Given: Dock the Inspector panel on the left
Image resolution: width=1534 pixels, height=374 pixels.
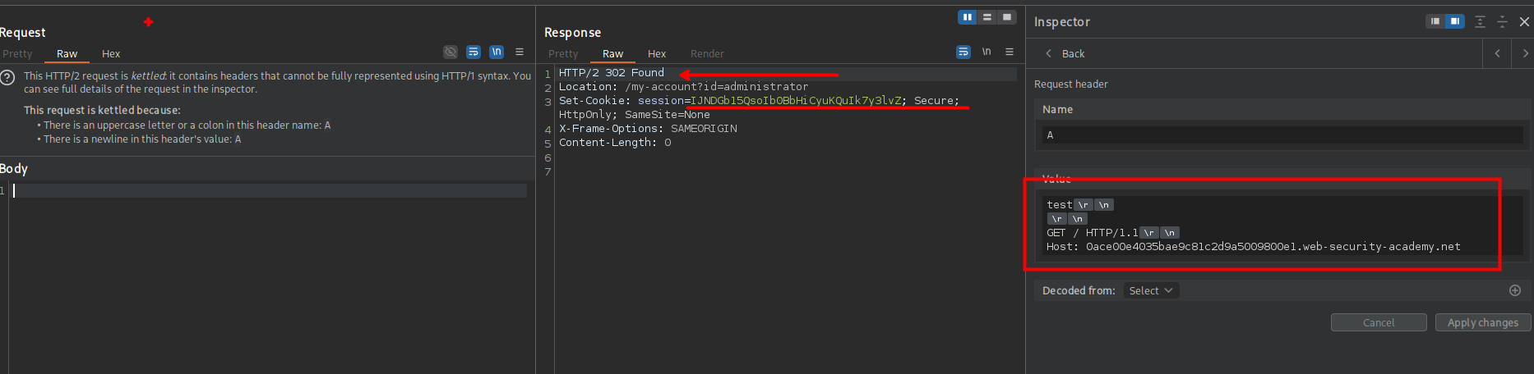Looking at the screenshot, I should click(x=1435, y=21).
